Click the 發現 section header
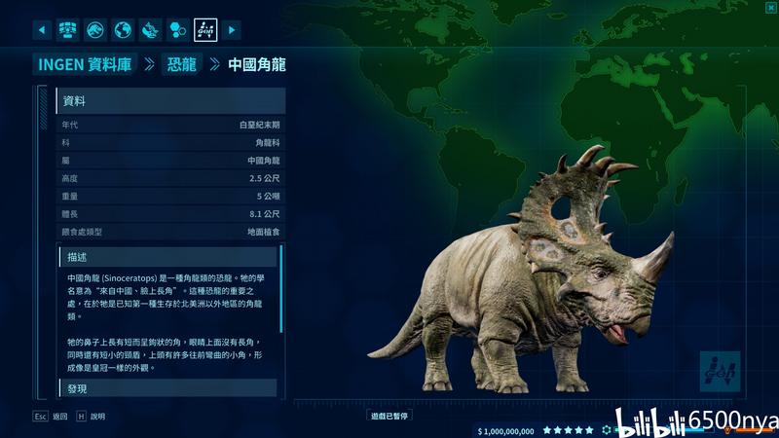779x438 pixels. 167,388
